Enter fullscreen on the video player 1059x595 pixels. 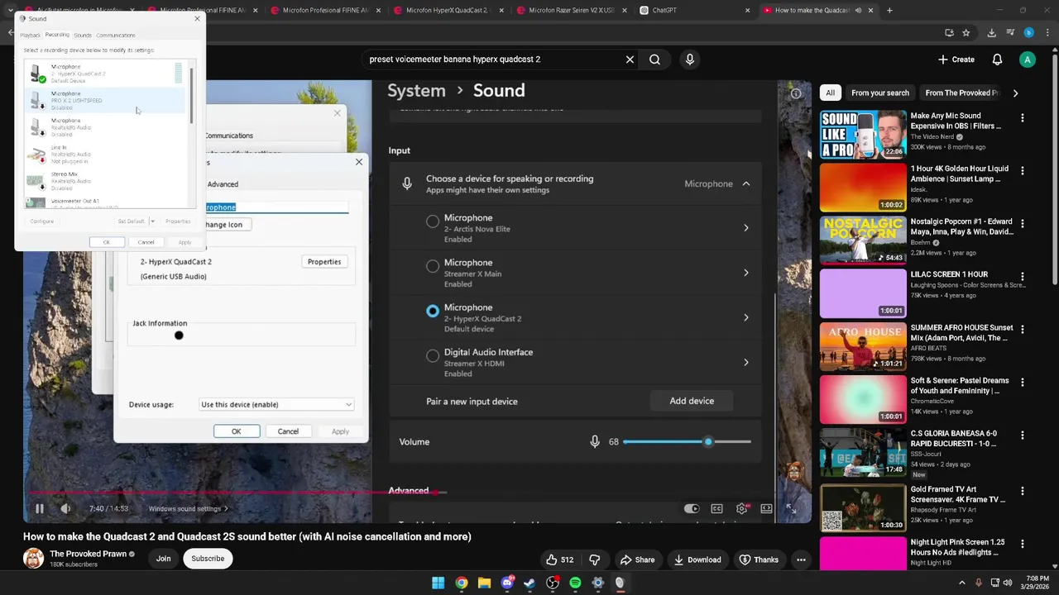791,509
